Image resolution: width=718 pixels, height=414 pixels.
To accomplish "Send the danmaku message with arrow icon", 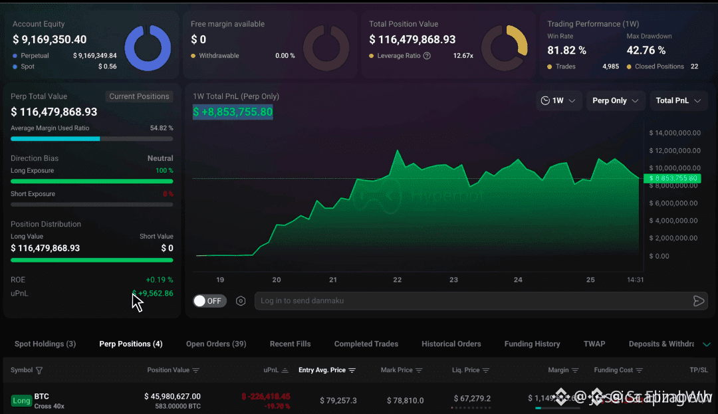I will 699,301.
